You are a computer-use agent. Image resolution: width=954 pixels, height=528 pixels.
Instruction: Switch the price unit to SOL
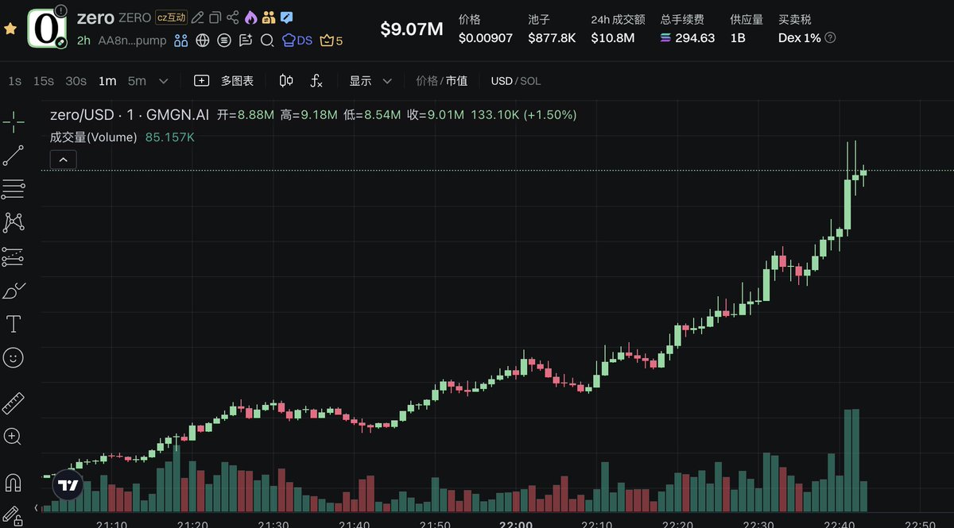529,81
